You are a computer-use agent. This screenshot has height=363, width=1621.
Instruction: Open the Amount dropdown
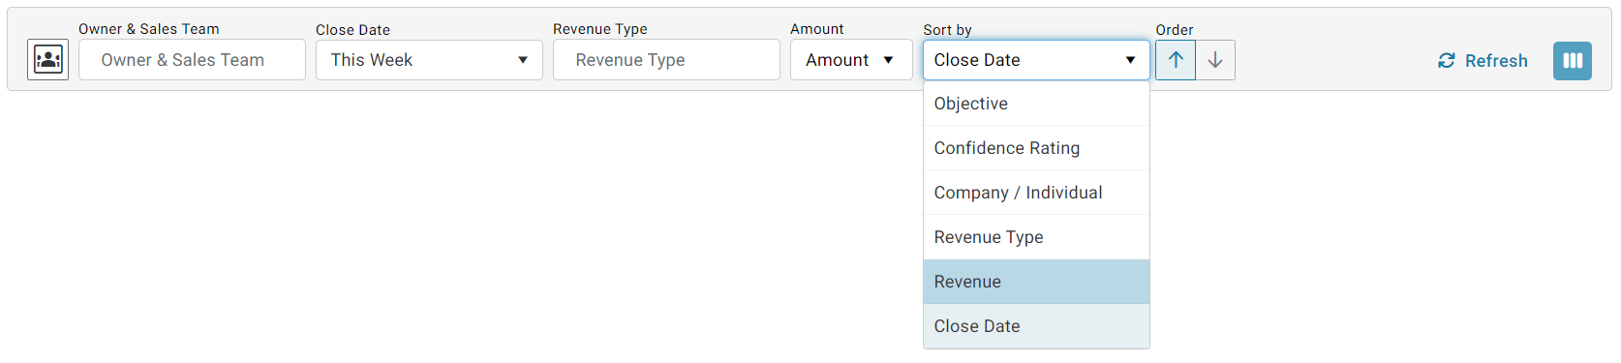pos(851,60)
